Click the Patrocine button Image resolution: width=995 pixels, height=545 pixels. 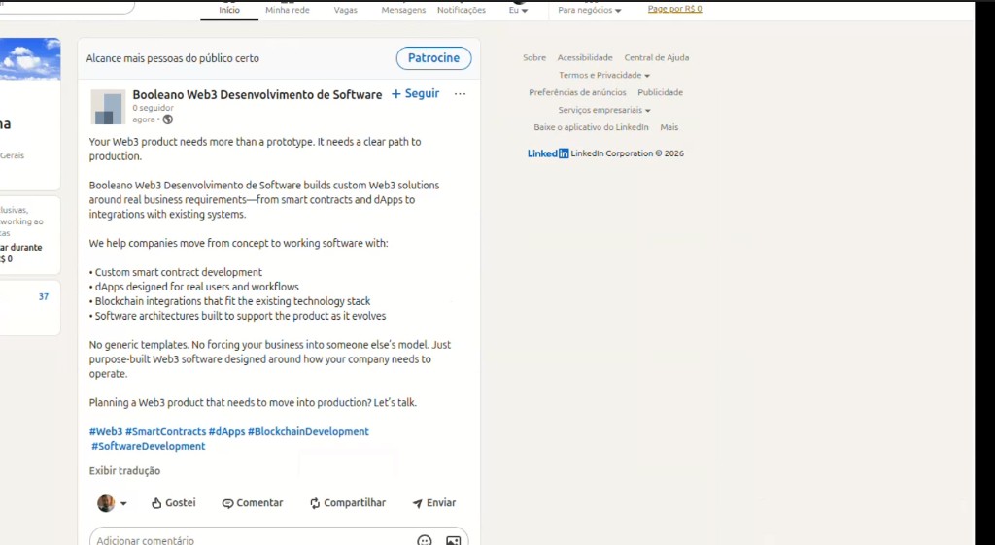point(434,58)
